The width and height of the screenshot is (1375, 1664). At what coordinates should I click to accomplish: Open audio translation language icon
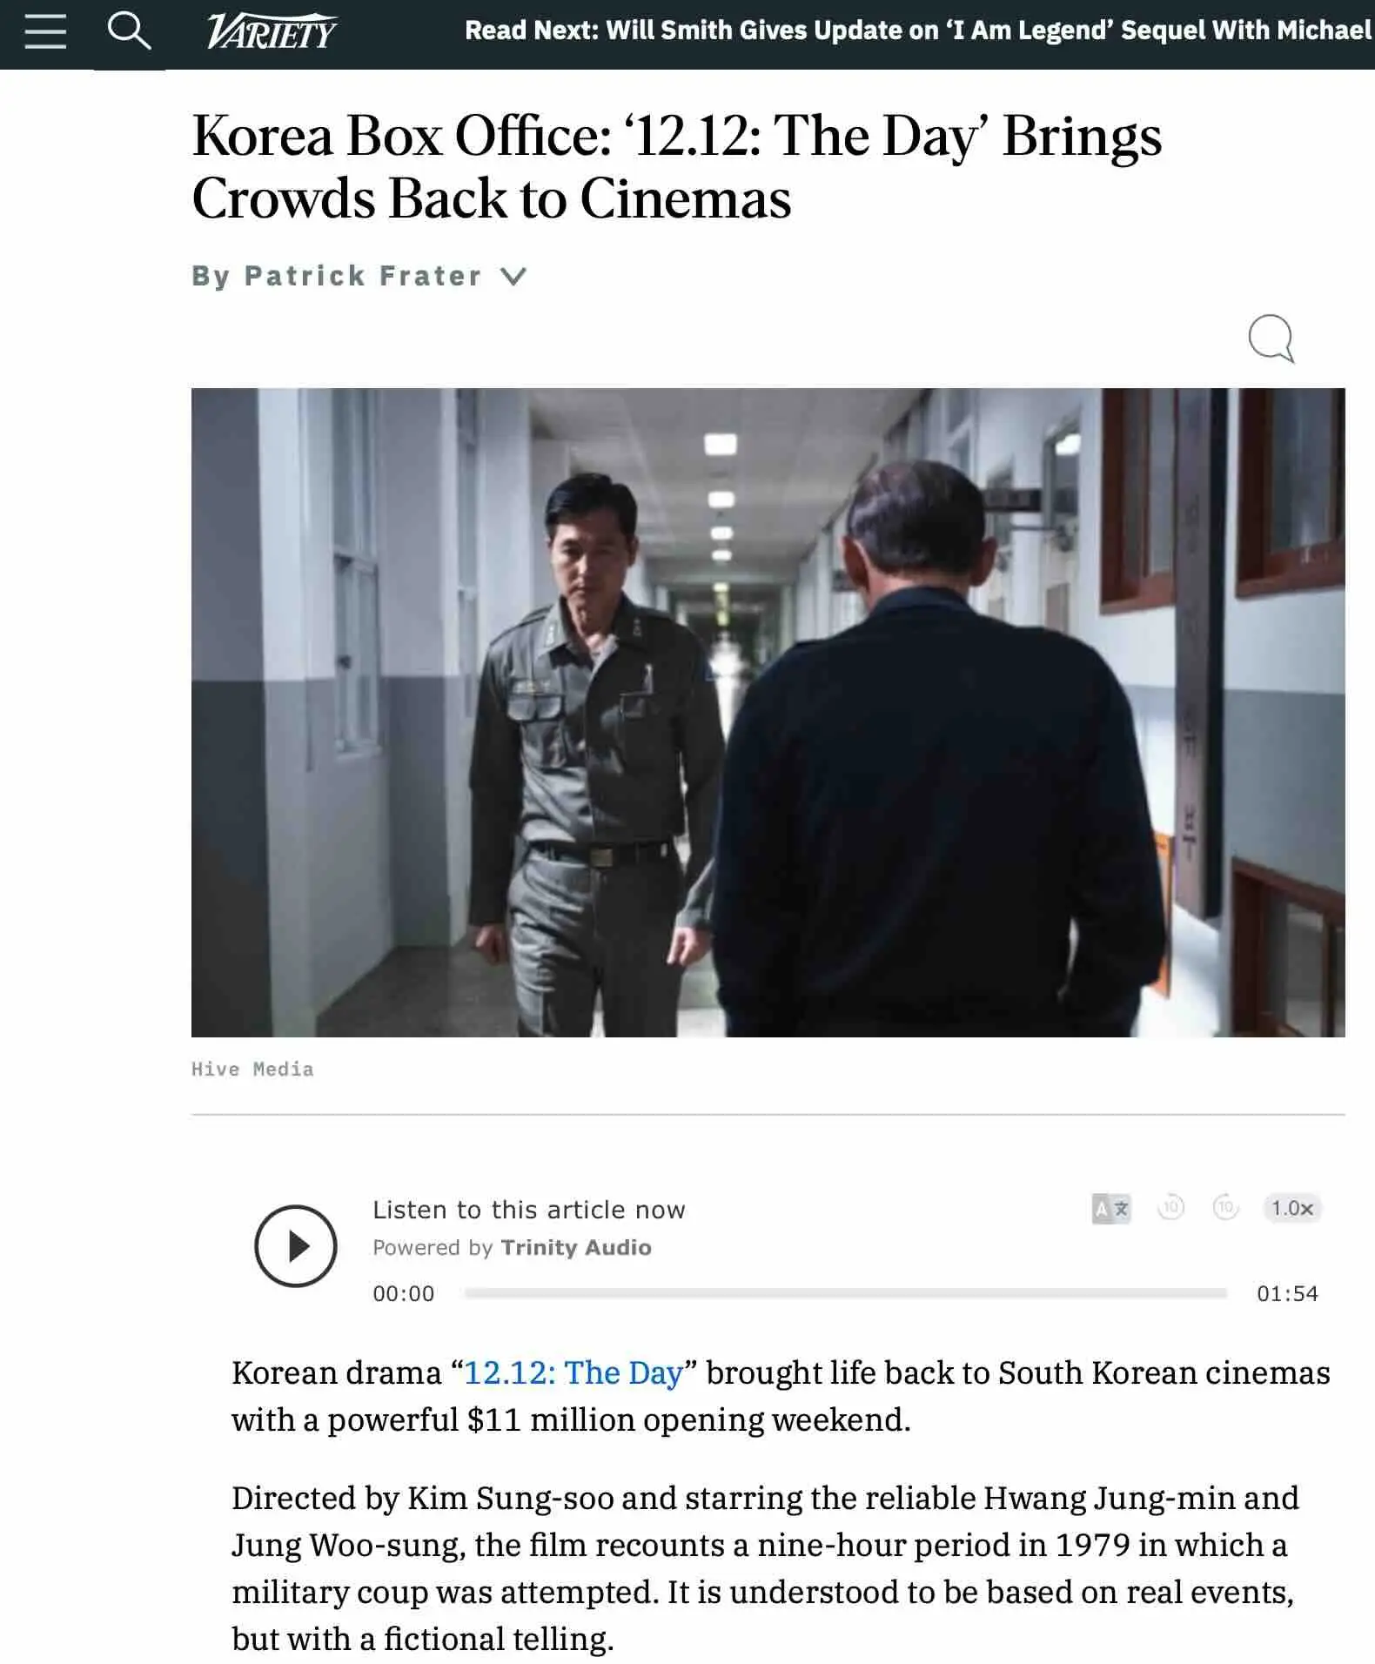point(1111,1208)
